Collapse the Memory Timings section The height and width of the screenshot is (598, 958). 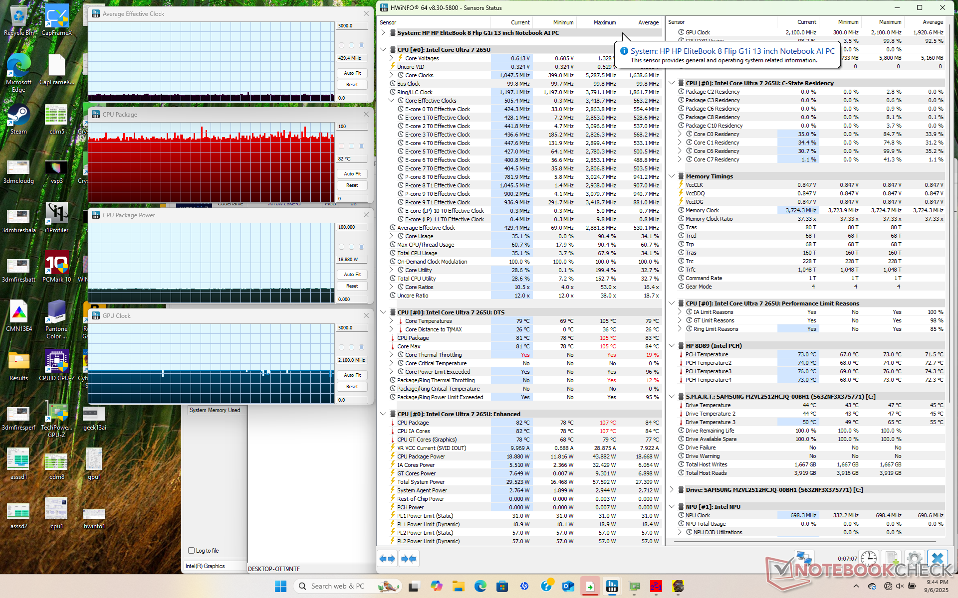[x=672, y=176]
